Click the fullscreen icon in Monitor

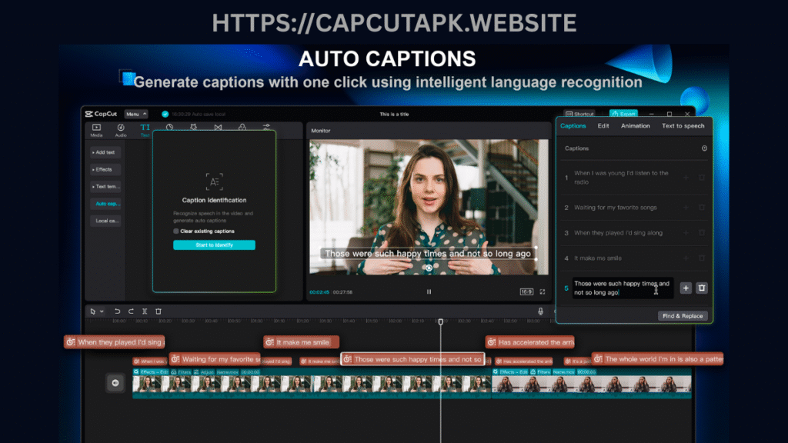(543, 291)
